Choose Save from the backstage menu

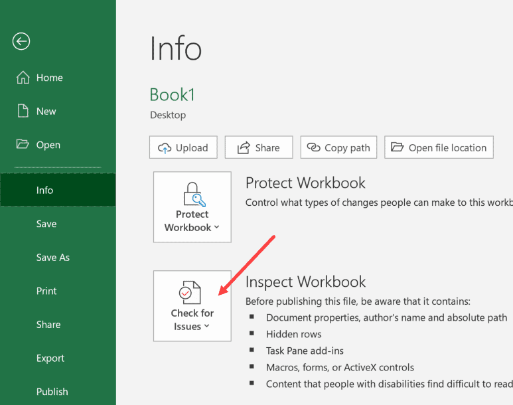pyautogui.click(x=46, y=224)
